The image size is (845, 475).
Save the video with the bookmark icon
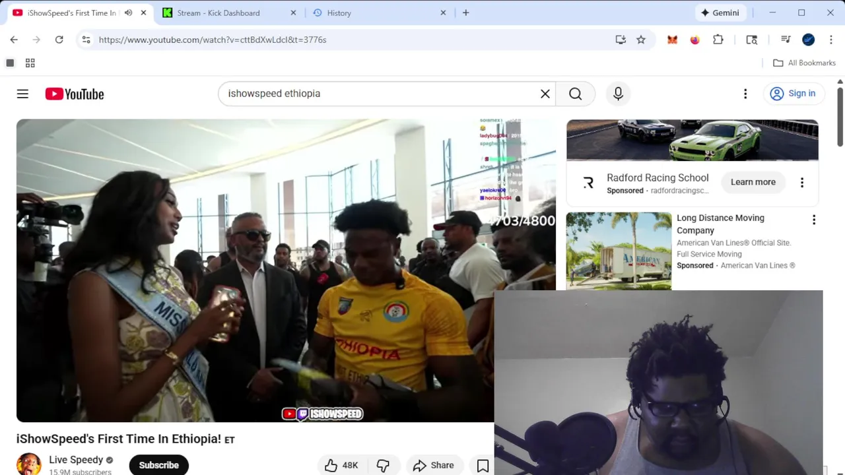click(x=483, y=466)
